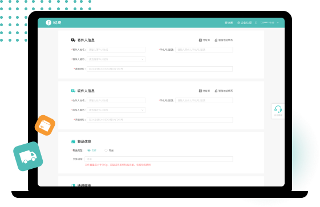The height and width of the screenshot is (207, 320).
Task: Click the file description input field
Action: (159, 159)
